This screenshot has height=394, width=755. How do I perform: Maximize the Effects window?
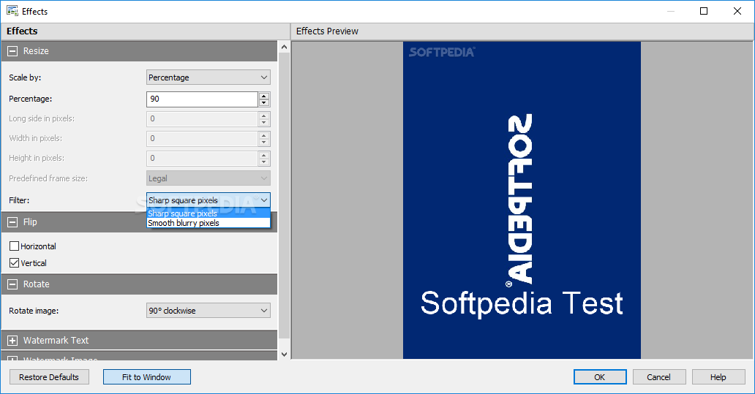click(x=704, y=11)
